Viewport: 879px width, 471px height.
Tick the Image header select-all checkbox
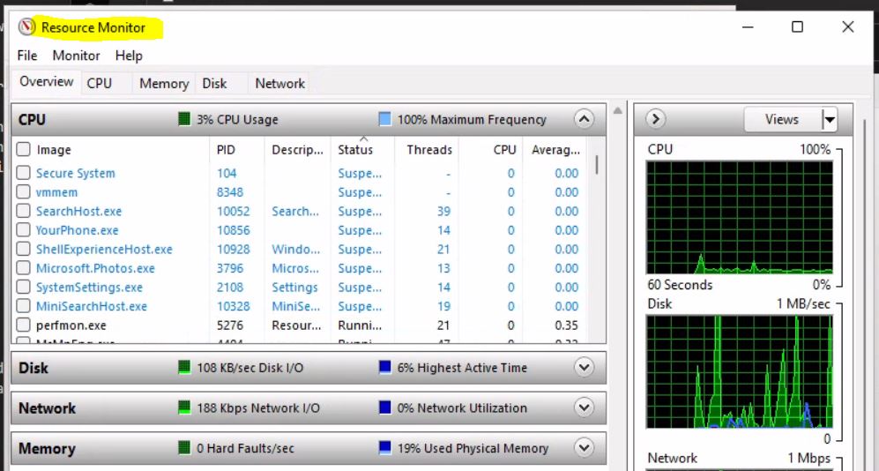(23, 150)
